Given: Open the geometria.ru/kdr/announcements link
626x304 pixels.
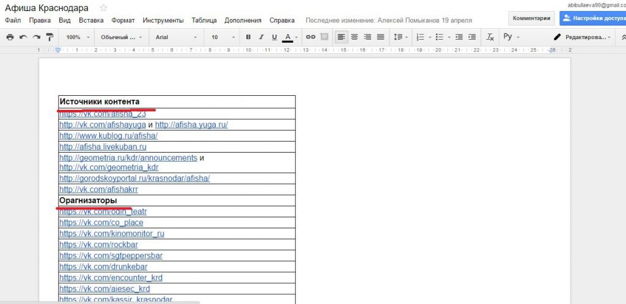Looking at the screenshot, I should [128, 157].
